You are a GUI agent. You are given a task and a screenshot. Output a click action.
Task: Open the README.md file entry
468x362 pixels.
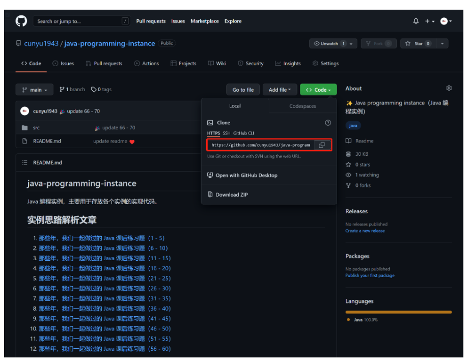(x=47, y=141)
